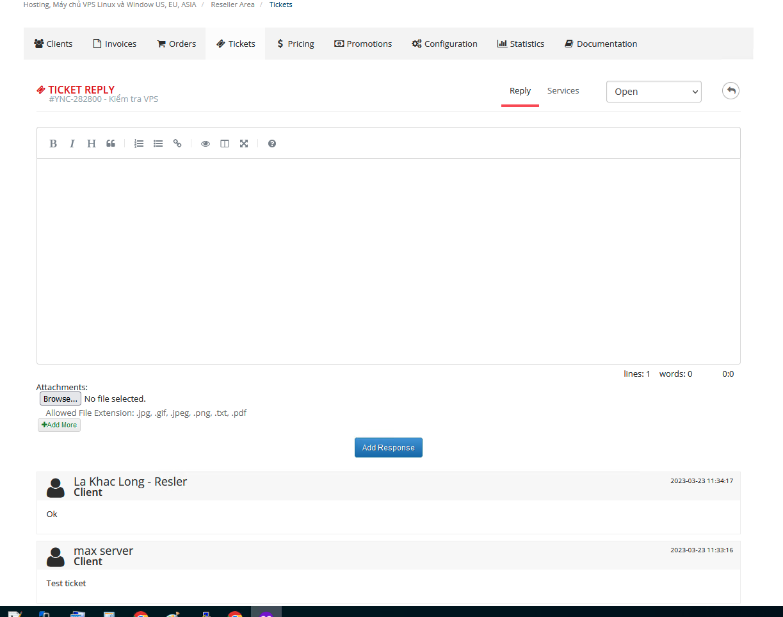
Task: Open the editor help guide icon
Action: (x=272, y=144)
